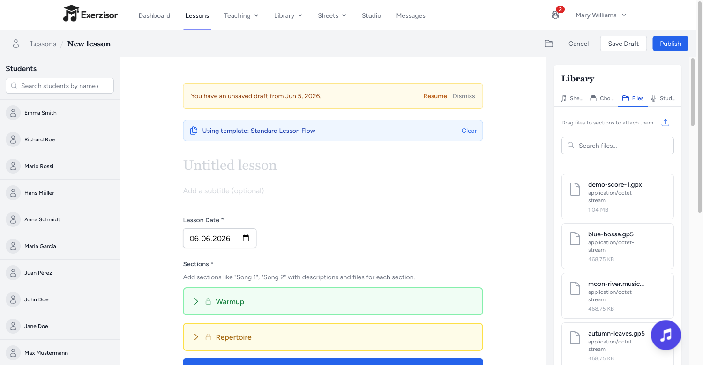703x365 pixels.
Task: Select the Files library tab
Action: (633, 98)
